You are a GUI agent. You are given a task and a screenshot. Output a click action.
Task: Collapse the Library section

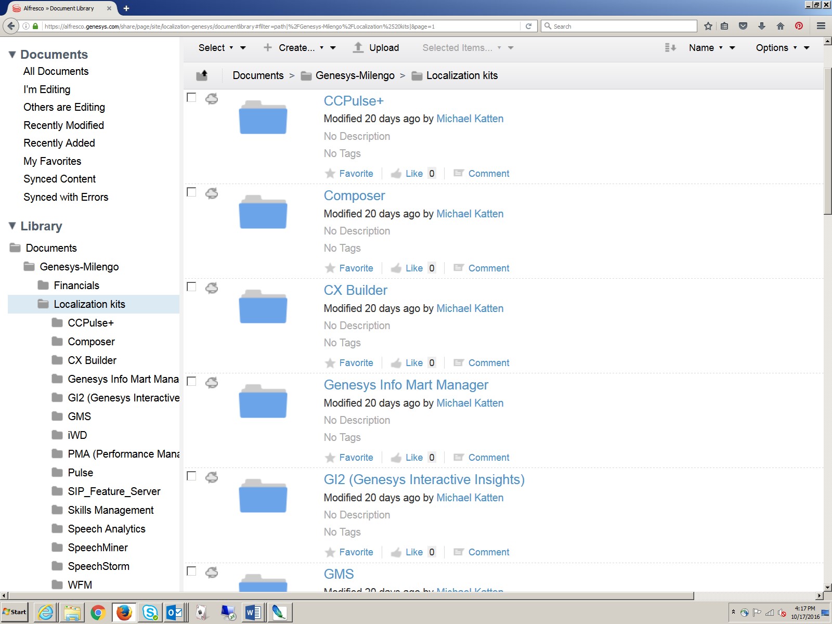tap(12, 226)
